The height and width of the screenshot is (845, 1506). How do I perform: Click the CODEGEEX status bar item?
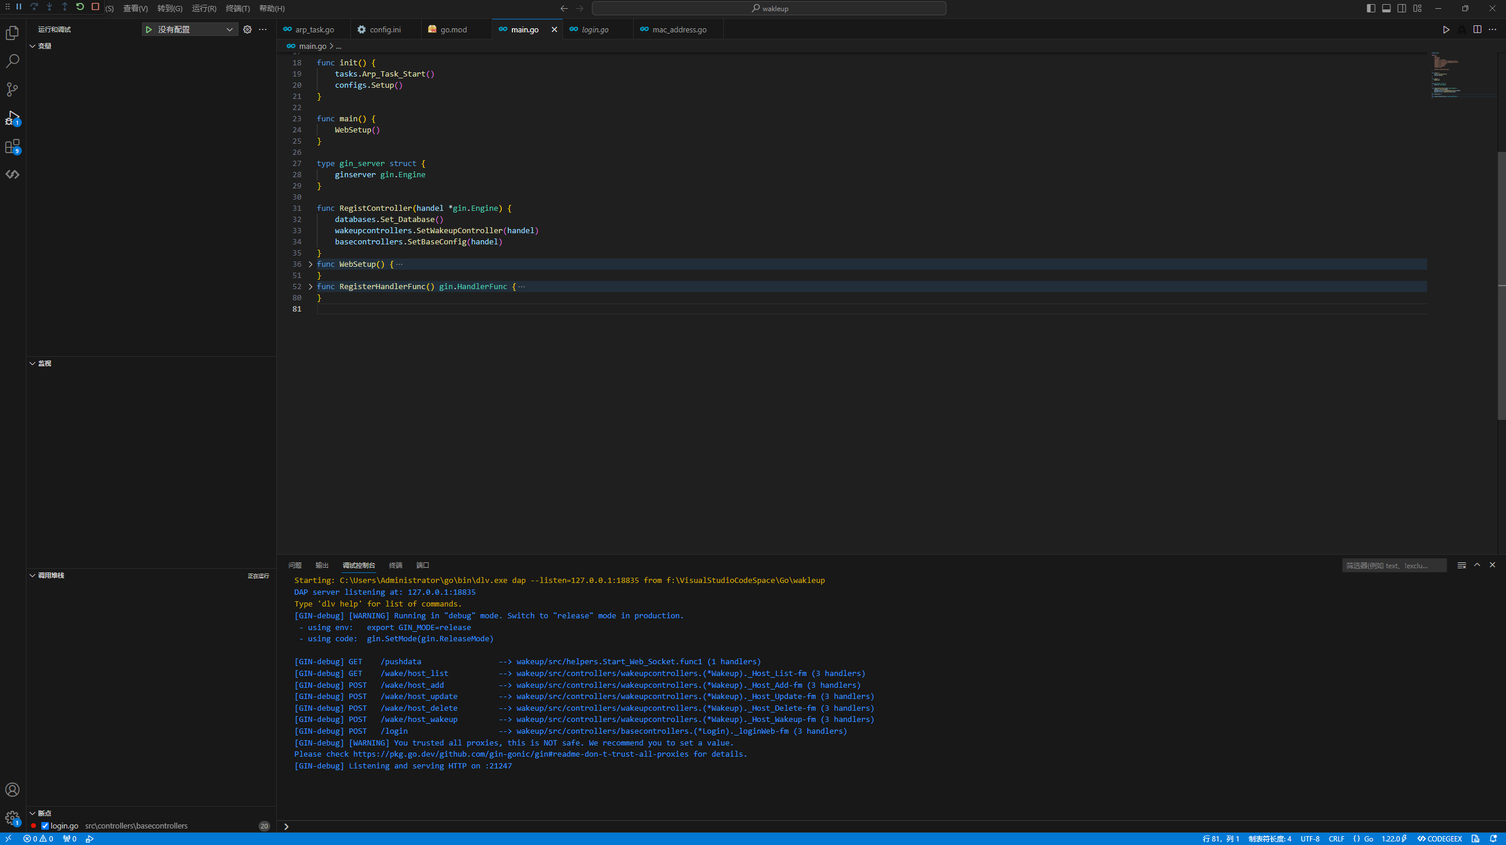pyautogui.click(x=1439, y=839)
